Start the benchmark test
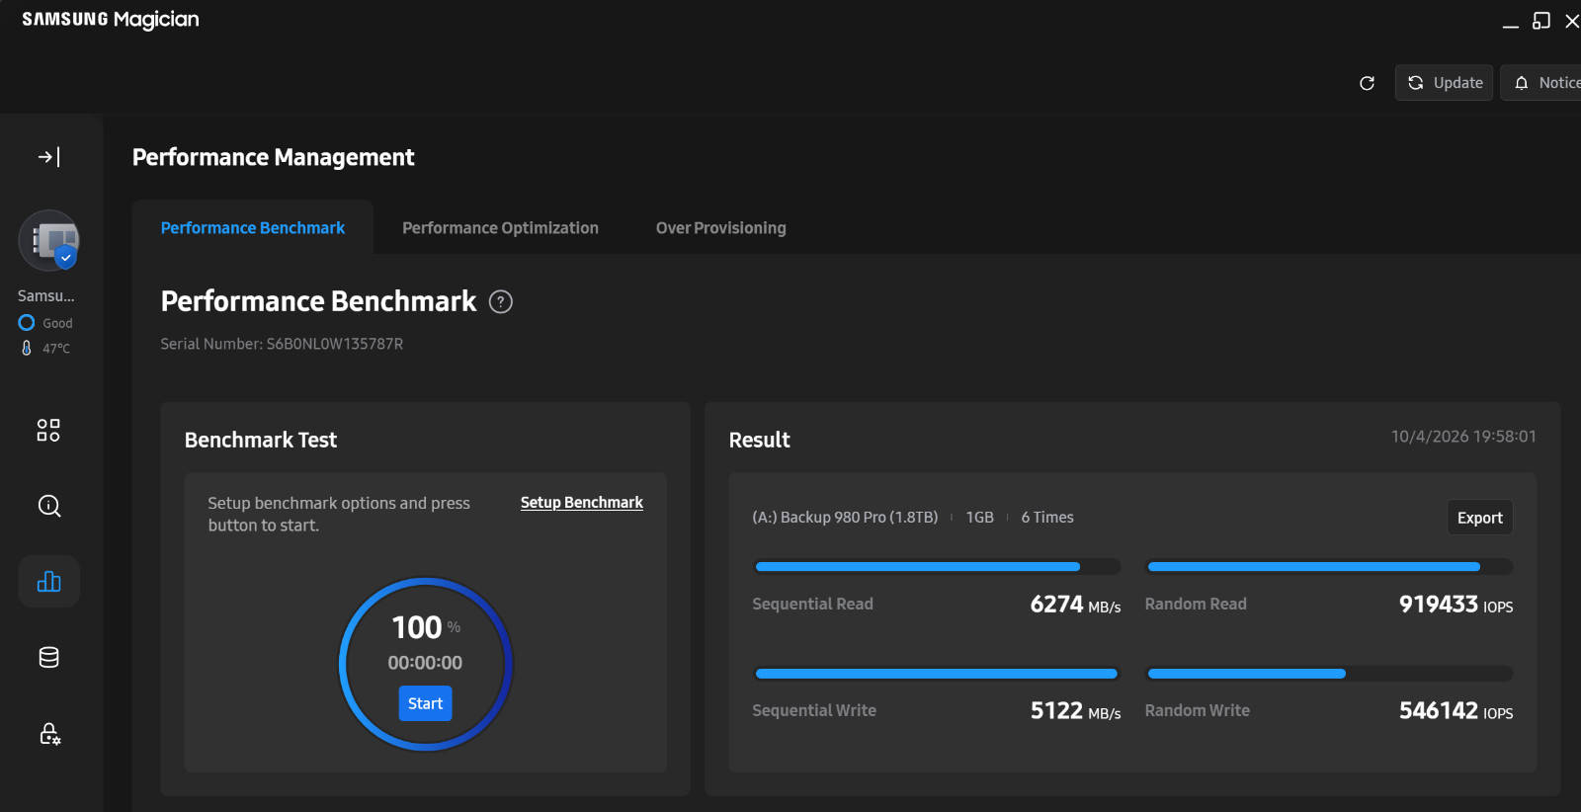Viewport: 1581px width, 812px height. pyautogui.click(x=426, y=703)
